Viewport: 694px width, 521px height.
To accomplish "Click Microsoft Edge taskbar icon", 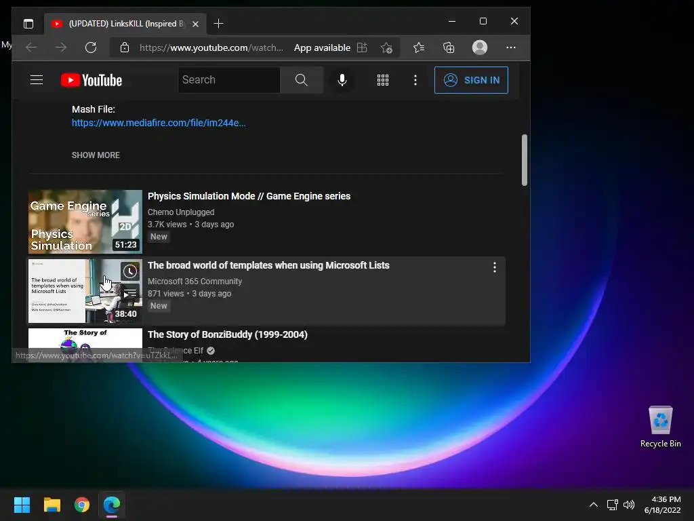I will [112, 505].
